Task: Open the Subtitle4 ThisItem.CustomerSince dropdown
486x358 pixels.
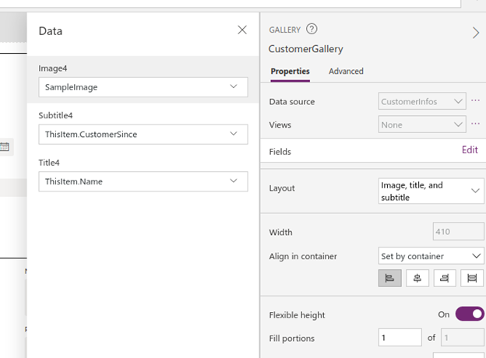Action: pyautogui.click(x=143, y=134)
